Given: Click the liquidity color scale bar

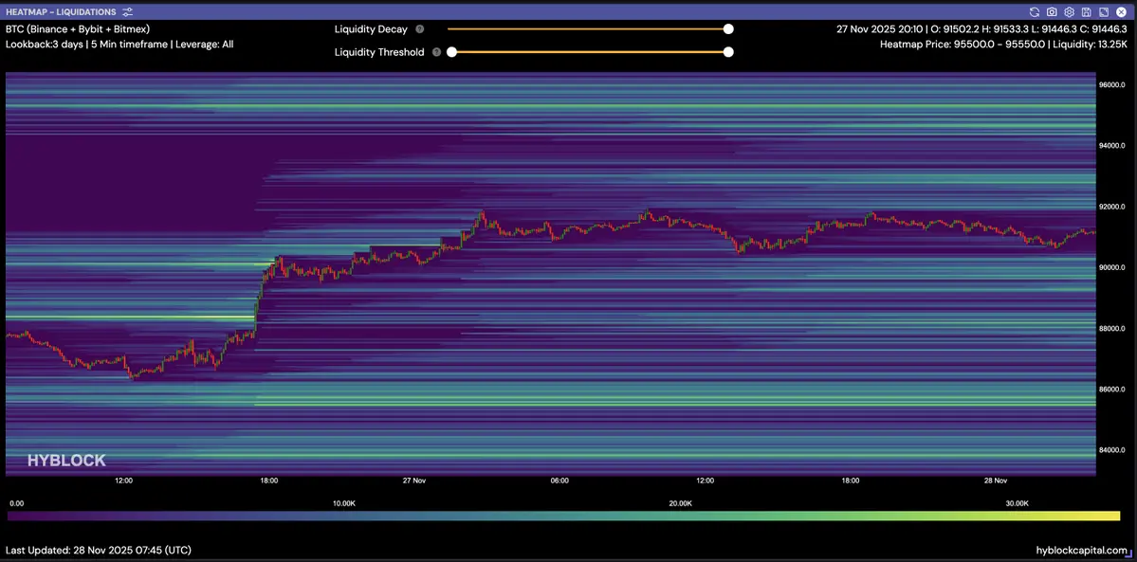Looking at the screenshot, I should [563, 517].
